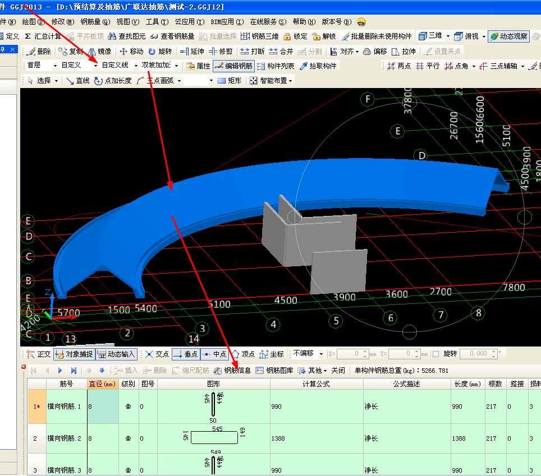541x476 pixels.
Task: Select the 镜像 mirror tool
Action: point(100,52)
